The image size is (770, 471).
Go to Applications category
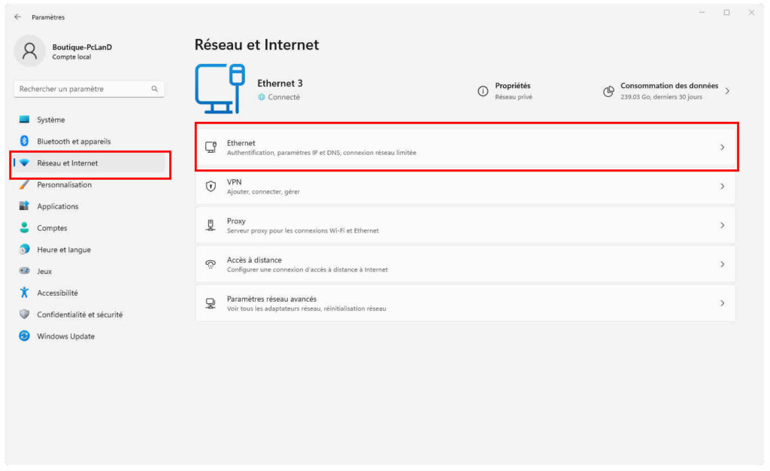point(89,206)
